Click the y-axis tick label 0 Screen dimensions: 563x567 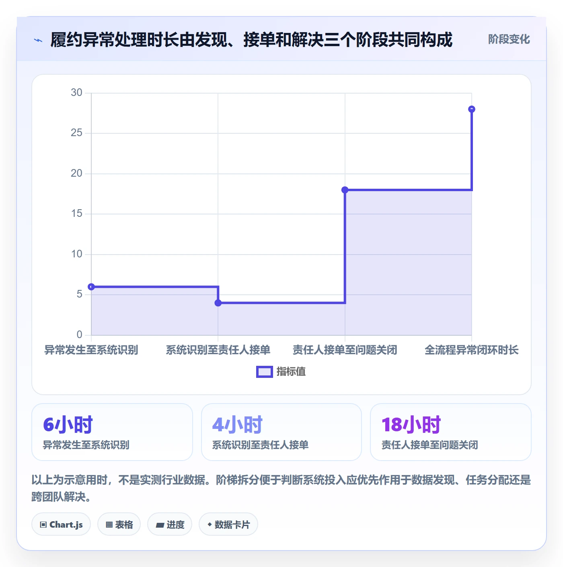79,335
